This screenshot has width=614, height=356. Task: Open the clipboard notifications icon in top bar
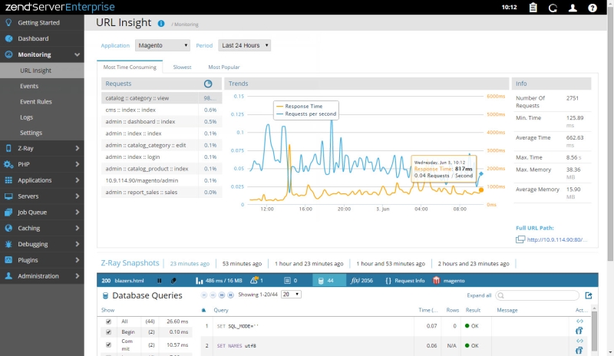click(534, 8)
